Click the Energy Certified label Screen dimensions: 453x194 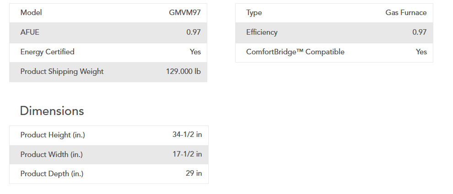point(47,52)
